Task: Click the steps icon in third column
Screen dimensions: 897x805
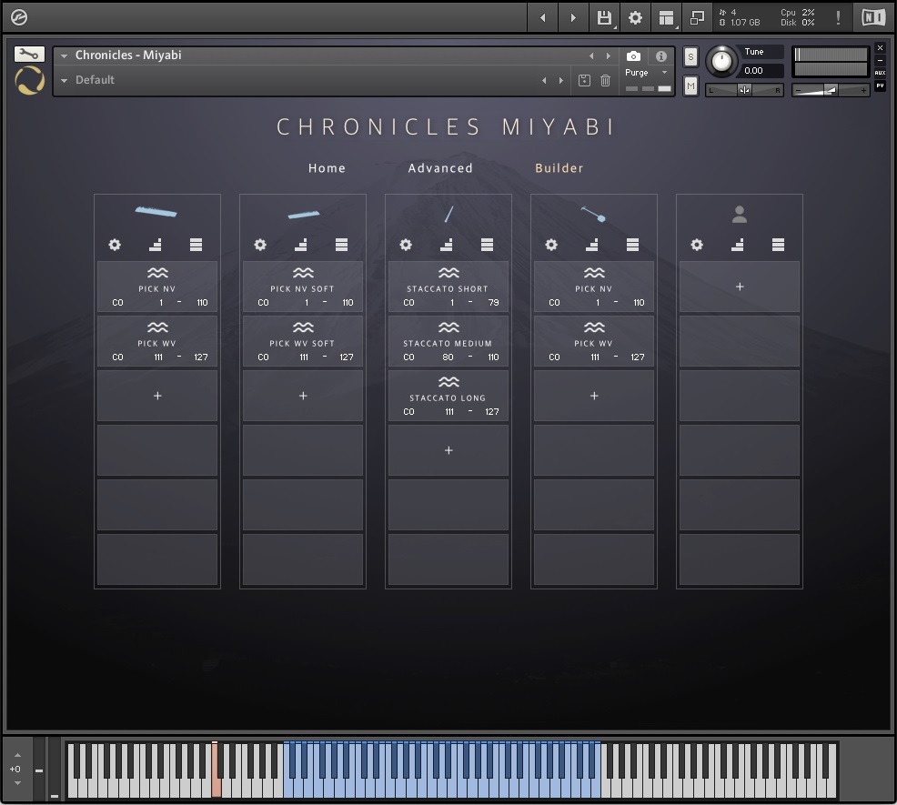Action: [x=446, y=245]
